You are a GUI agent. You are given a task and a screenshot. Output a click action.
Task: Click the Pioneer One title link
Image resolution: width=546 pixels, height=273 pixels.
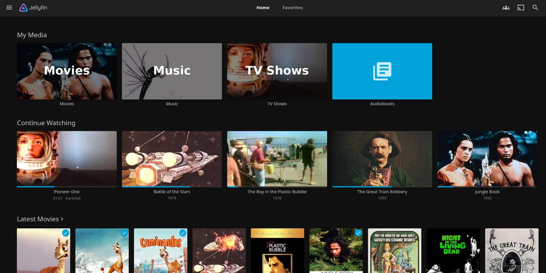(67, 192)
